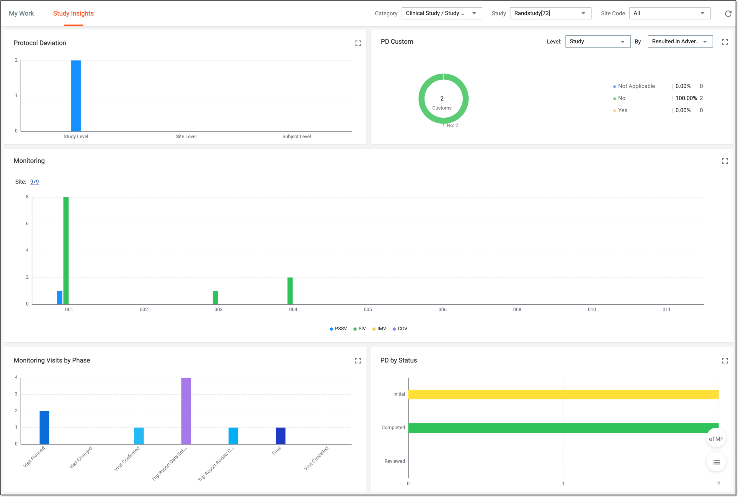
Task: Click the green SIV bar for site 001
Action: point(66,251)
